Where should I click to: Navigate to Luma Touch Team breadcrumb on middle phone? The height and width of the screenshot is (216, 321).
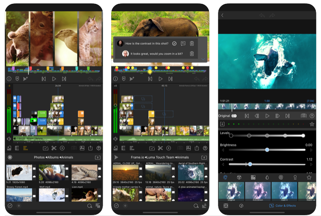(x=160, y=157)
